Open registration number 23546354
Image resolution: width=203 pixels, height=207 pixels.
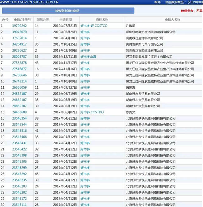click(19, 118)
